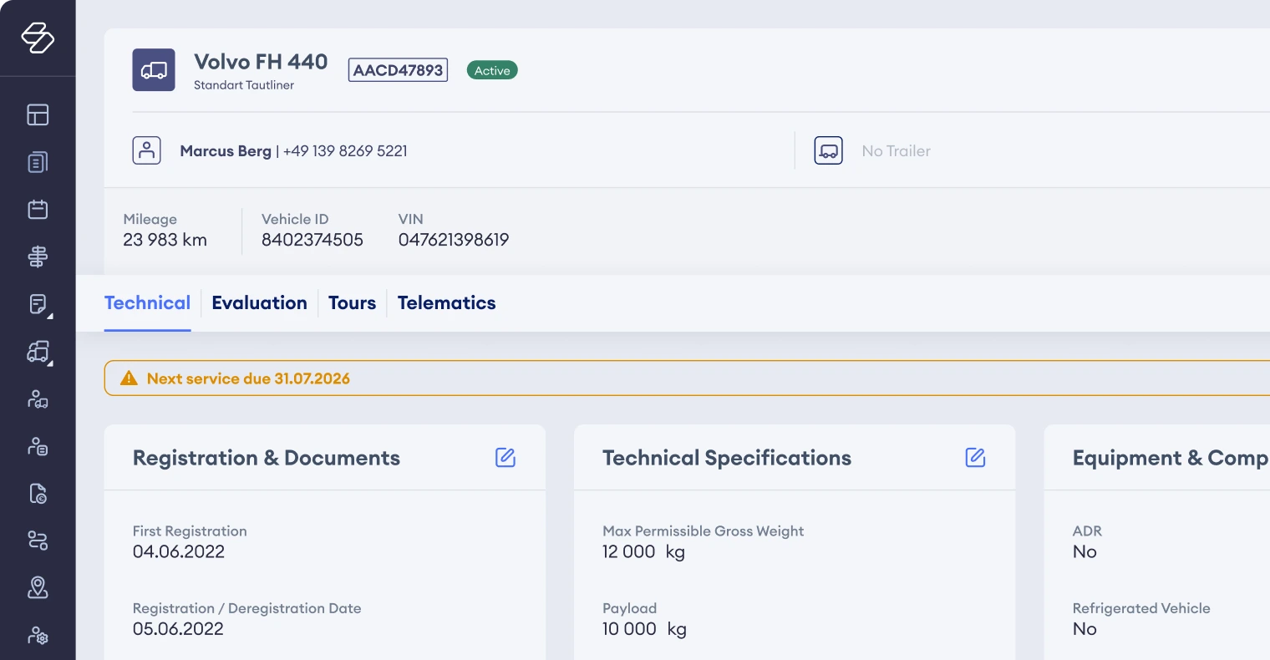
Task: Open the dashboard layout icon in sidebar
Action: (x=38, y=114)
